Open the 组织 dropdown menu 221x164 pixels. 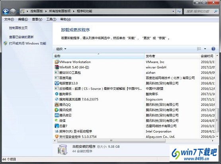click(61, 49)
